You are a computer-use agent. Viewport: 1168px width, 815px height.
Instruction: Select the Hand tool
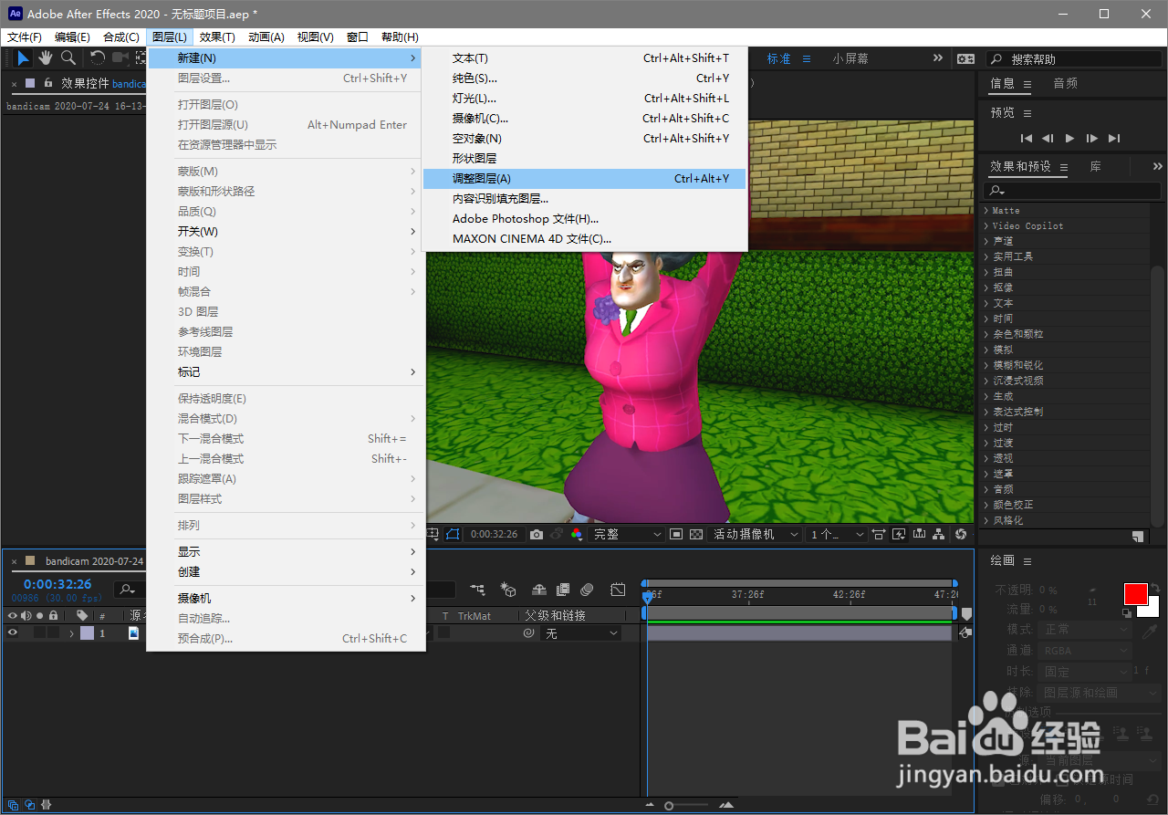click(x=46, y=58)
